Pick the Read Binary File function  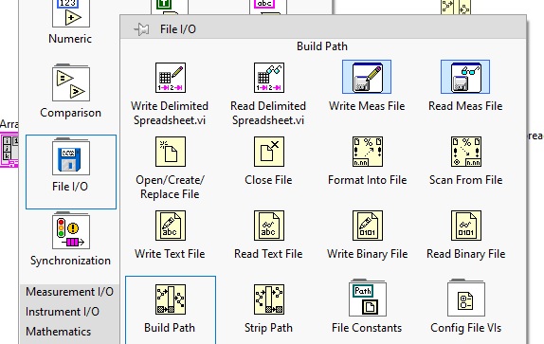466,226
